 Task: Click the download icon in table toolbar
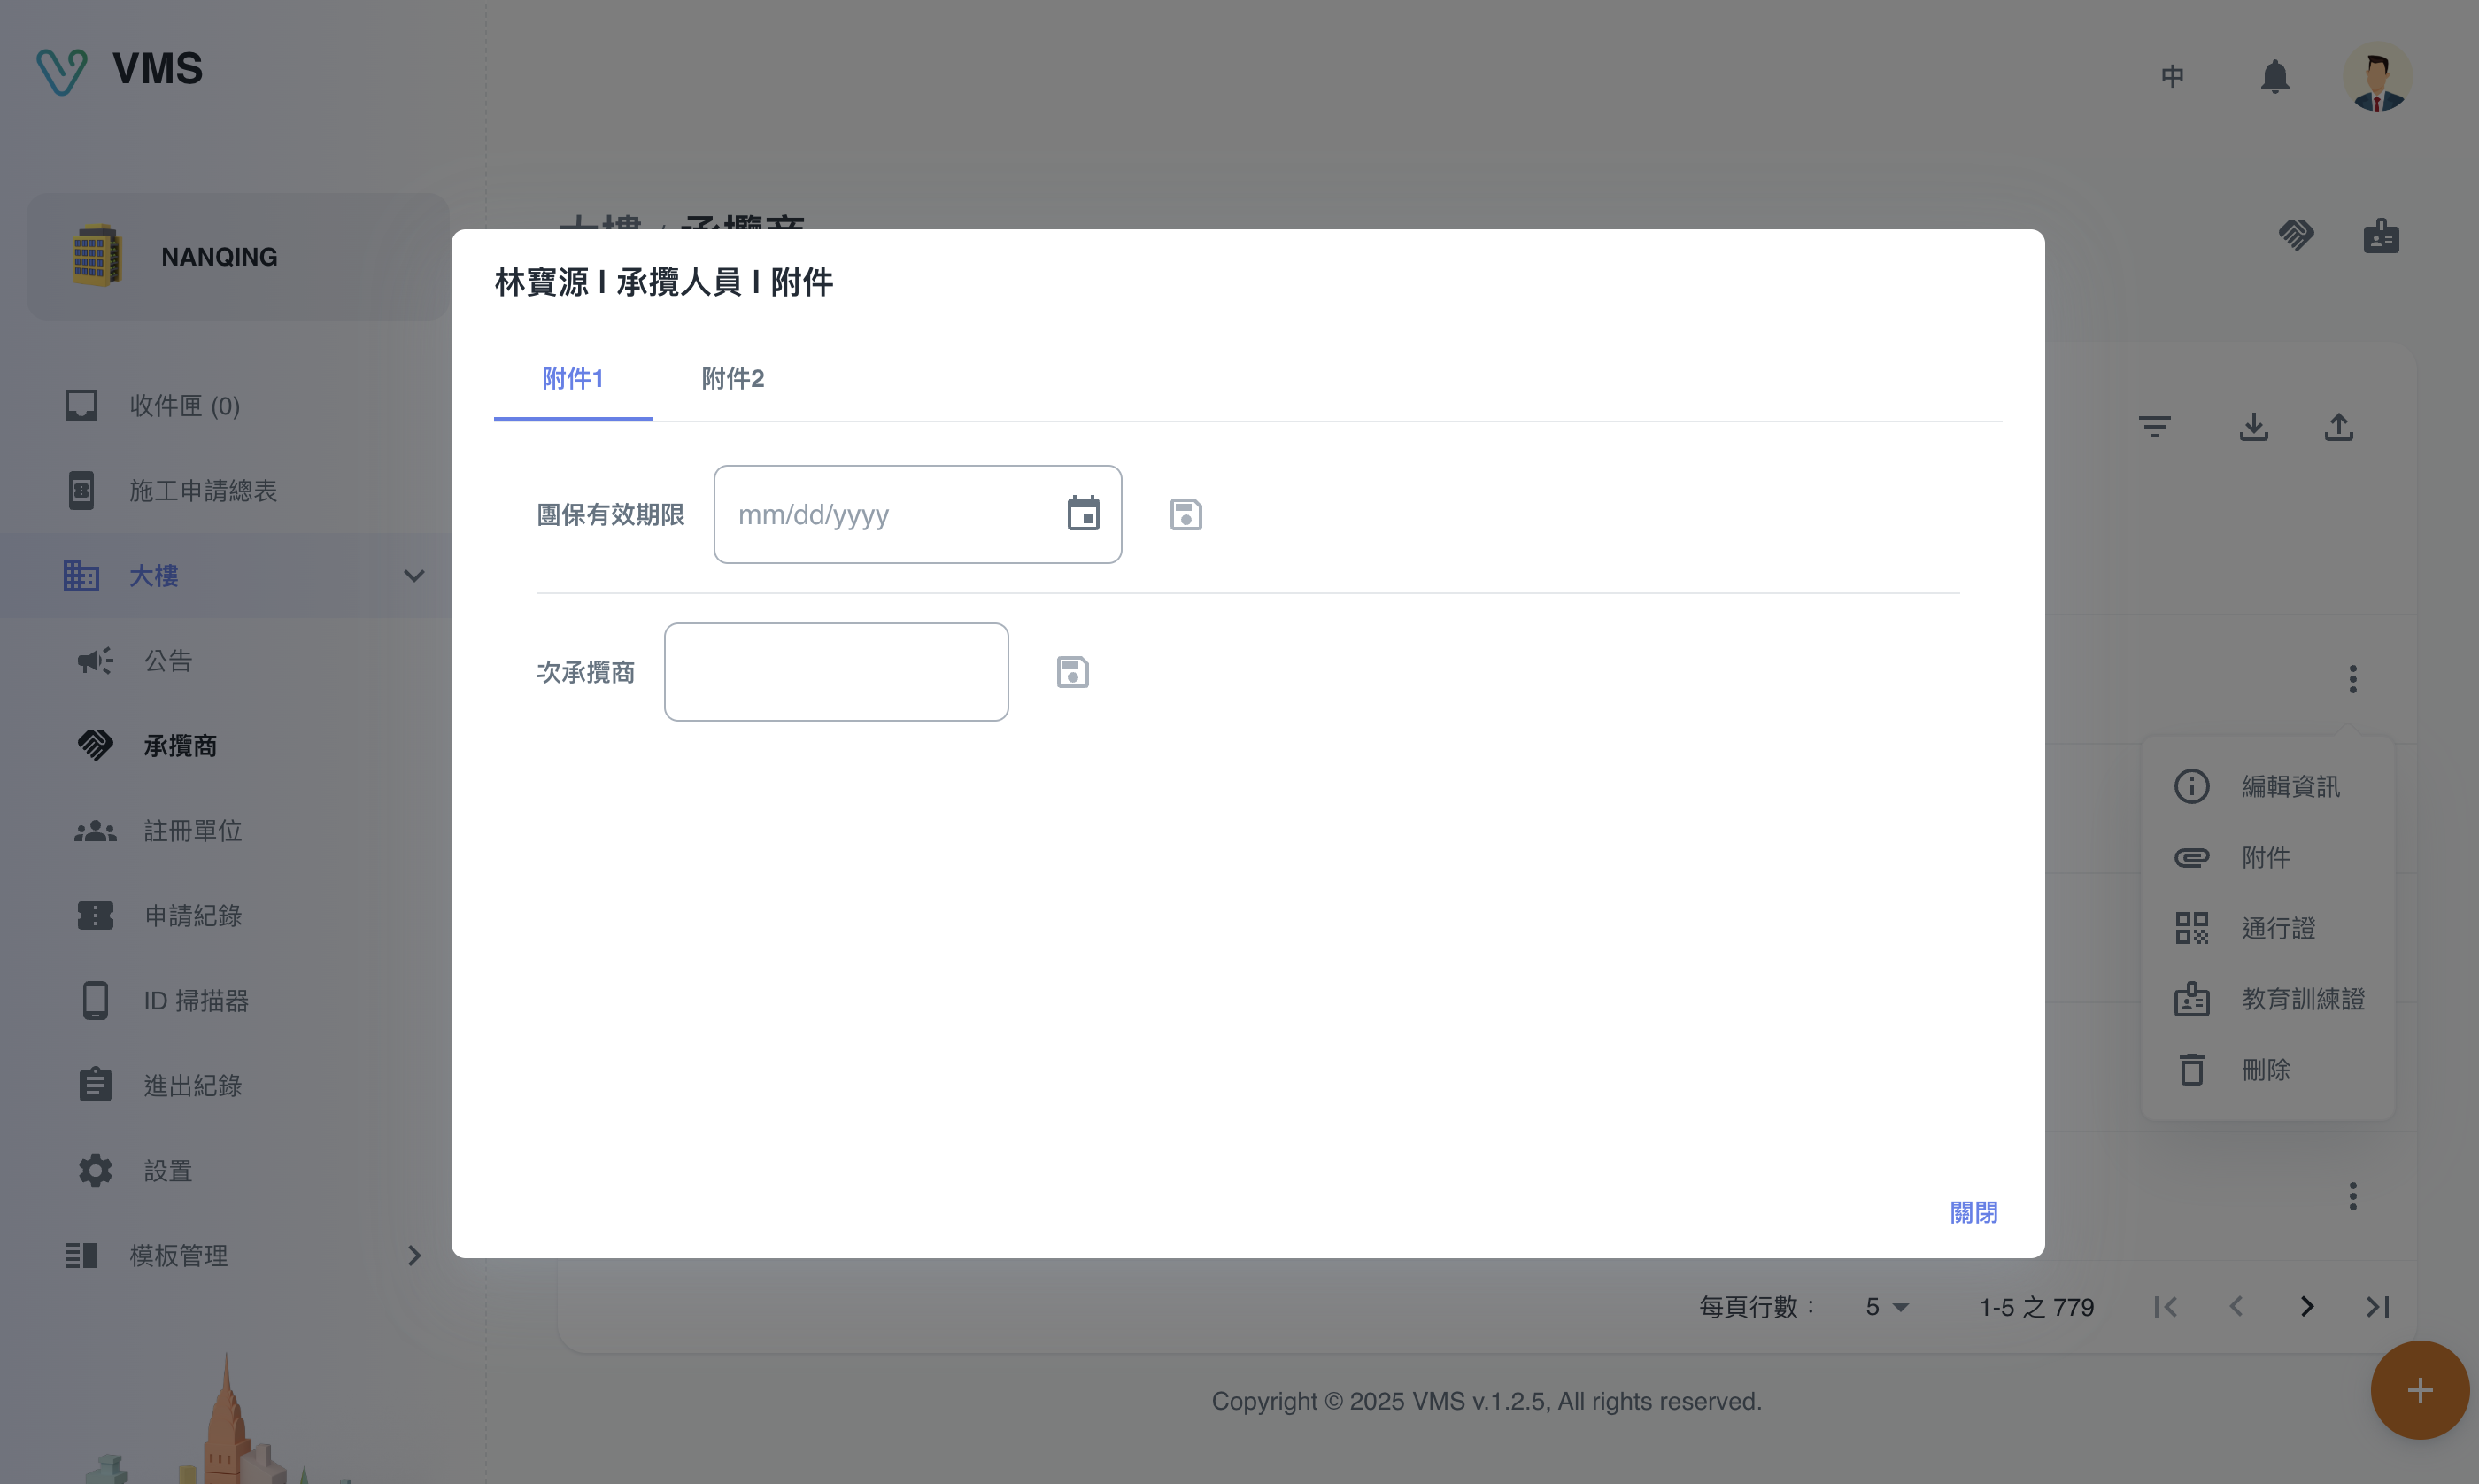point(2253,427)
